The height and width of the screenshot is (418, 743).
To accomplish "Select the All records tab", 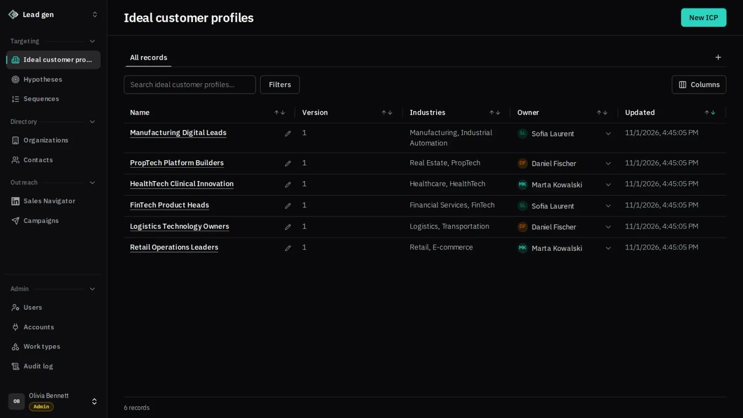I will 149,58.
